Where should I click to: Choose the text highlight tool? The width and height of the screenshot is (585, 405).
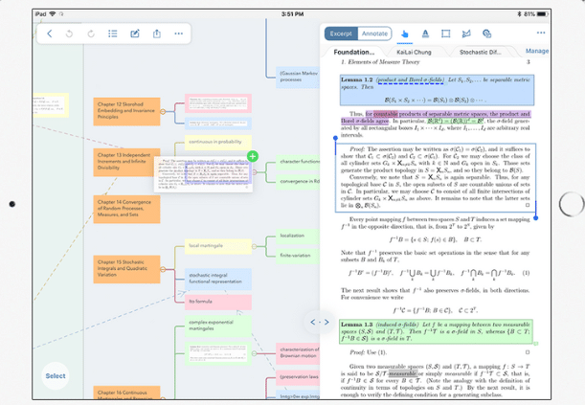click(x=425, y=34)
